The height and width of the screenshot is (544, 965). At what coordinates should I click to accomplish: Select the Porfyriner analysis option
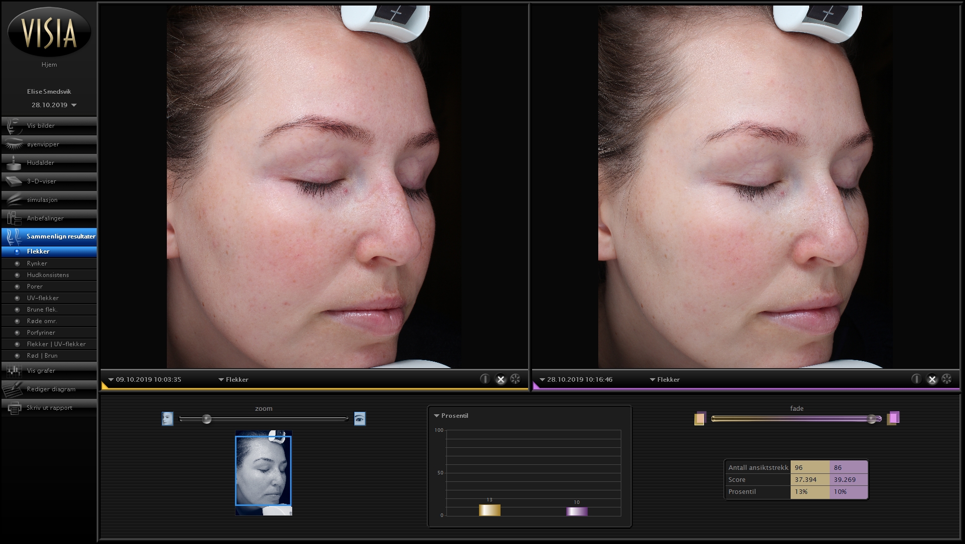tap(49, 333)
